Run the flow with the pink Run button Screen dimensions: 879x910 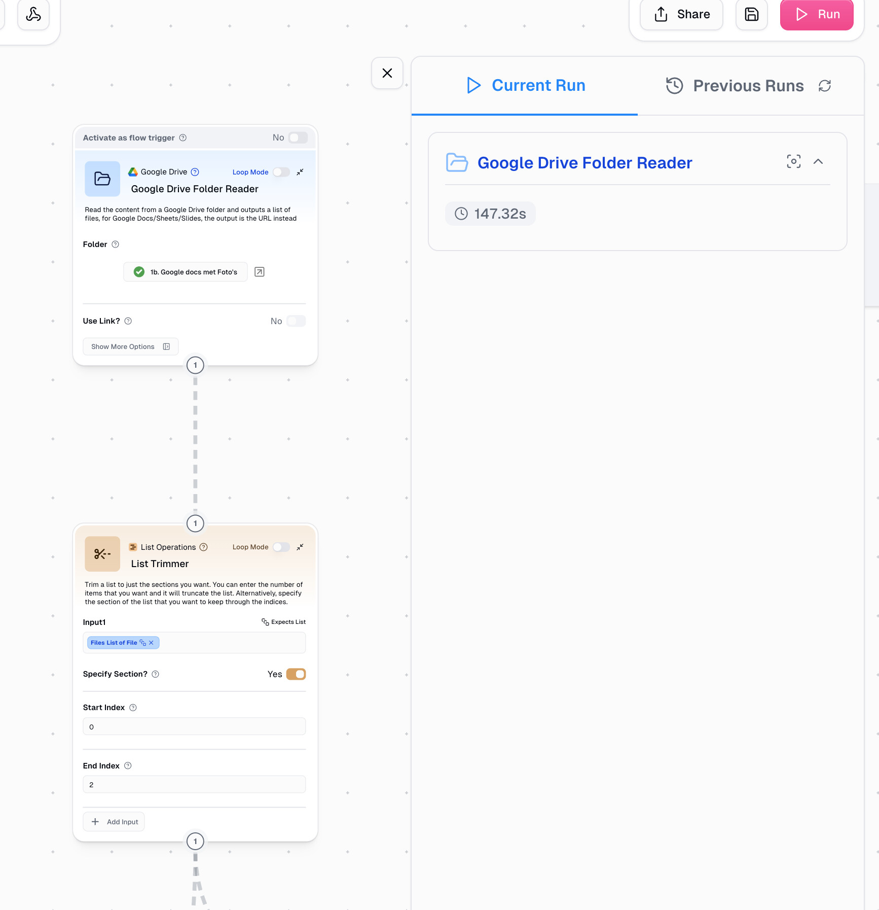(x=817, y=14)
